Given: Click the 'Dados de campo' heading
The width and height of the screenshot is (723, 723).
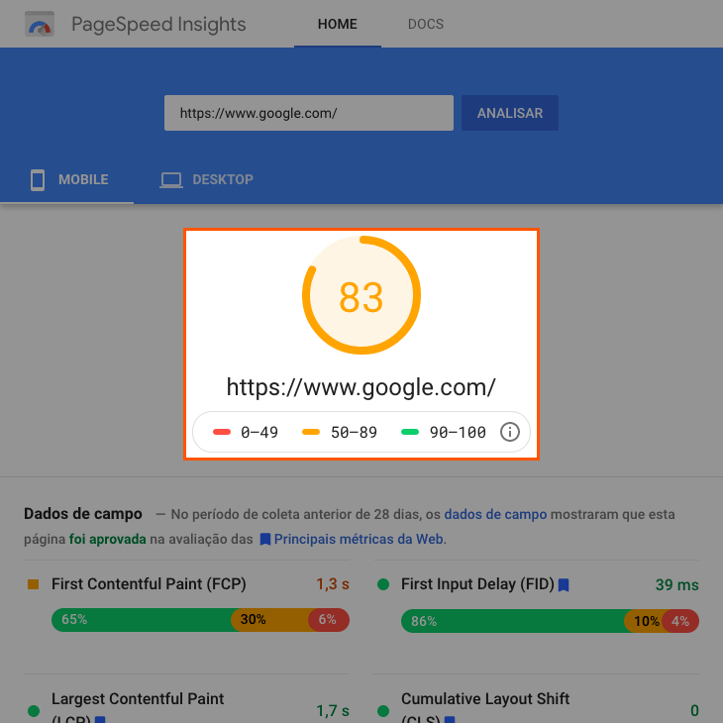Looking at the screenshot, I should [83, 514].
